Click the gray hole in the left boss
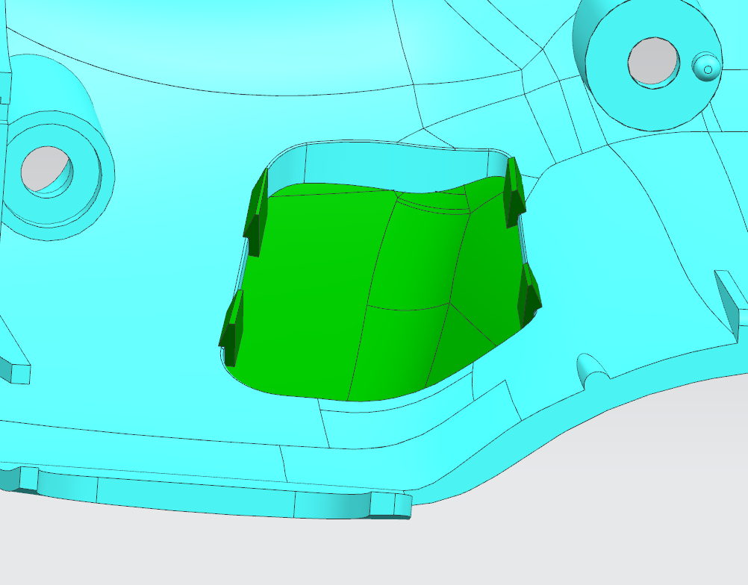 pyautogui.click(x=44, y=169)
